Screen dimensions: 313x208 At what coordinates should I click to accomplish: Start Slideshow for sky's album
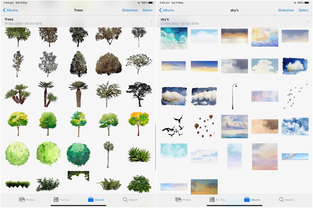[x=286, y=10]
